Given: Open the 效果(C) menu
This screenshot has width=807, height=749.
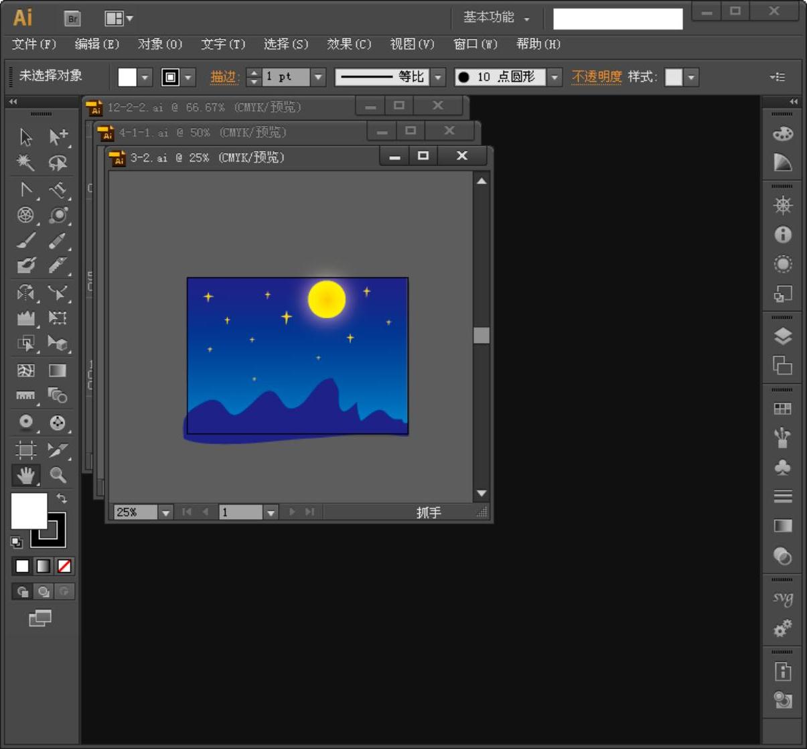Looking at the screenshot, I should [x=349, y=44].
